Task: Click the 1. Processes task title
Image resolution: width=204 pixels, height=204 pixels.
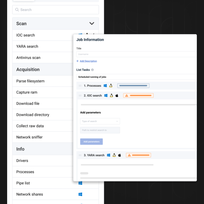Action: (92, 86)
